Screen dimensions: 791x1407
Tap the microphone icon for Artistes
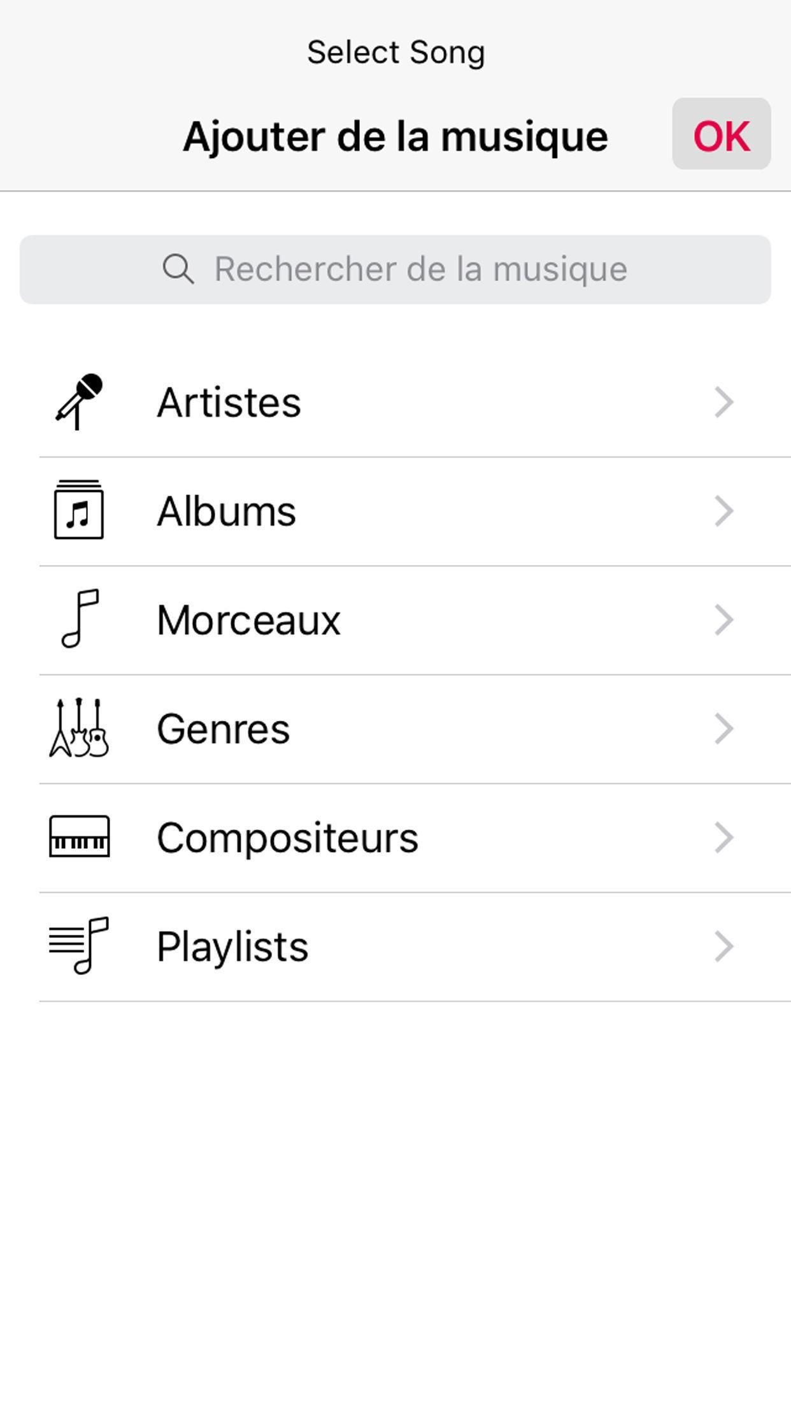[79, 401]
